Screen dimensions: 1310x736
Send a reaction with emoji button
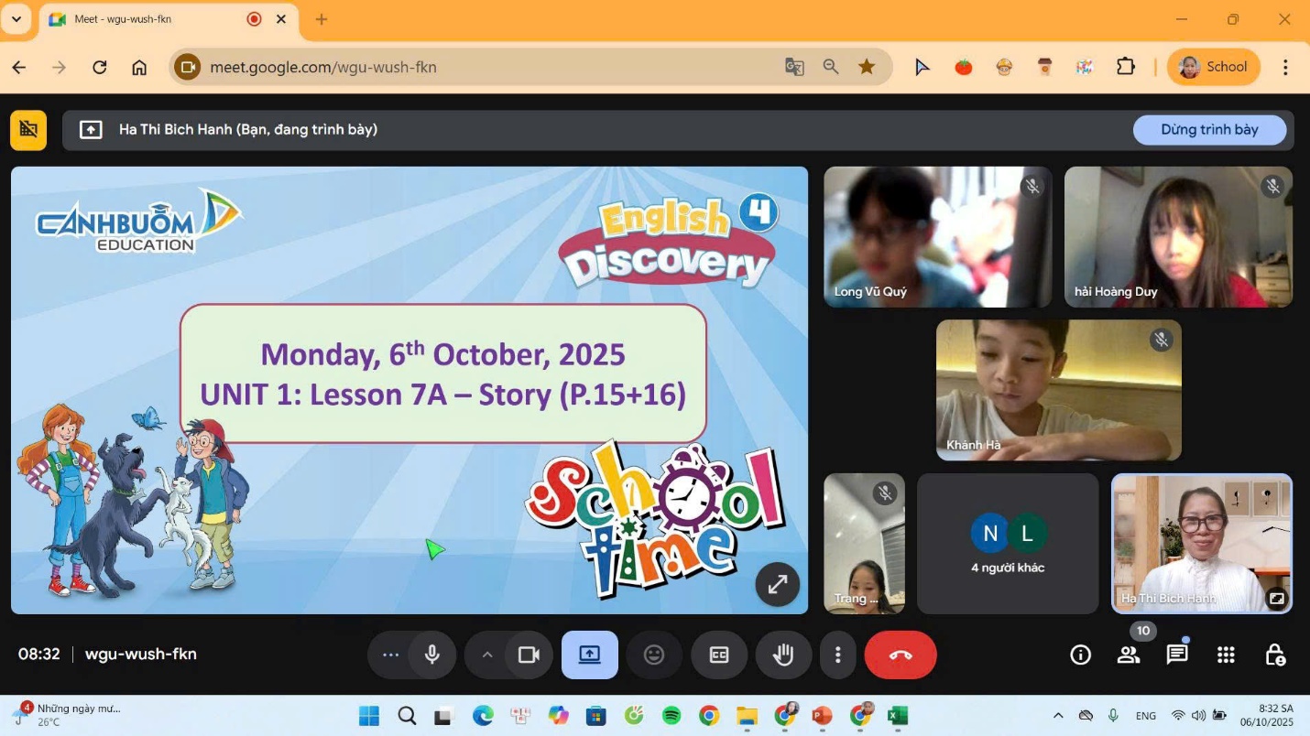point(654,655)
